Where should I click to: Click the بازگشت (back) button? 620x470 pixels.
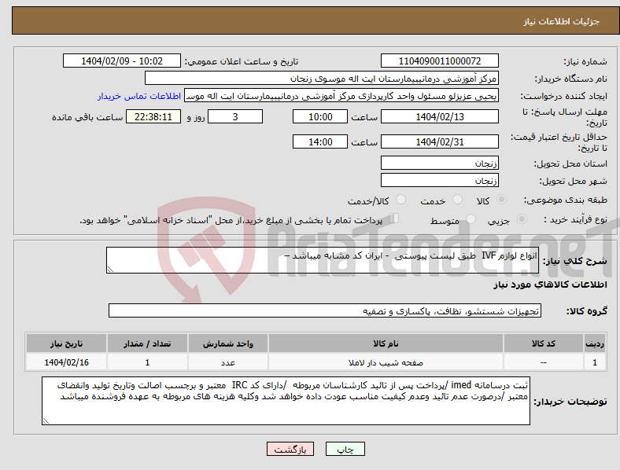point(290,449)
